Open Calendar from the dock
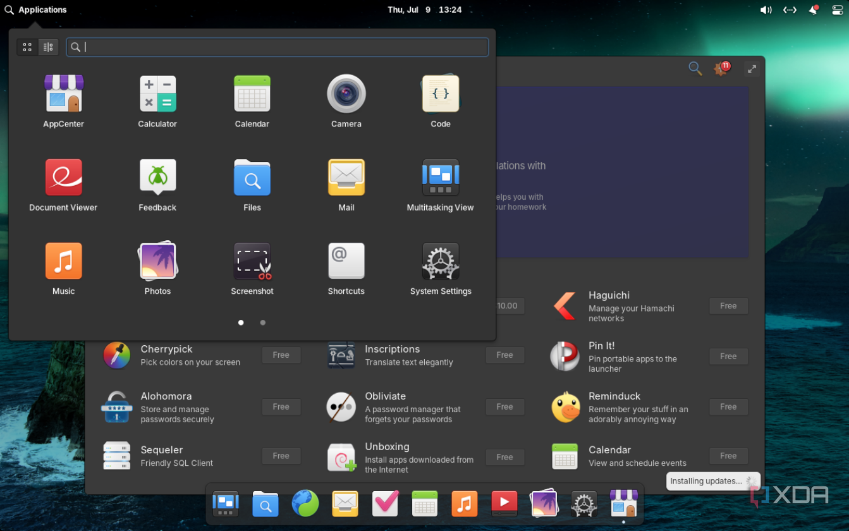The width and height of the screenshot is (849, 531). pos(425,504)
